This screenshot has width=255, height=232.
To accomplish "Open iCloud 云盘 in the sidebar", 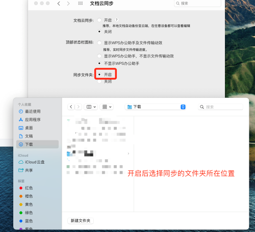I will 37,162.
